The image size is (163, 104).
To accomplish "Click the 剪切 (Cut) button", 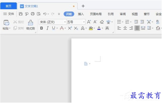I will tap(19, 22).
